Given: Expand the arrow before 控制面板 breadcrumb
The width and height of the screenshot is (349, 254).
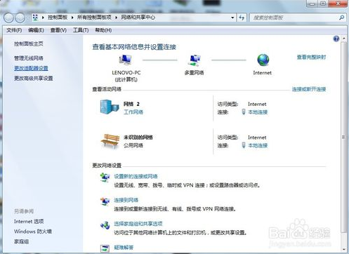Looking at the screenshot, I should click(43, 18).
